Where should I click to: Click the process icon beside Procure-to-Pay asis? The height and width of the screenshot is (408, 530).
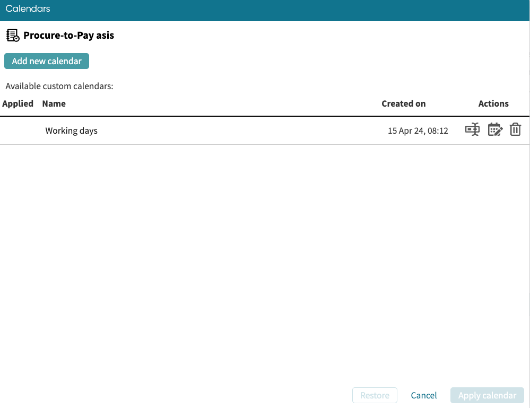click(x=13, y=36)
